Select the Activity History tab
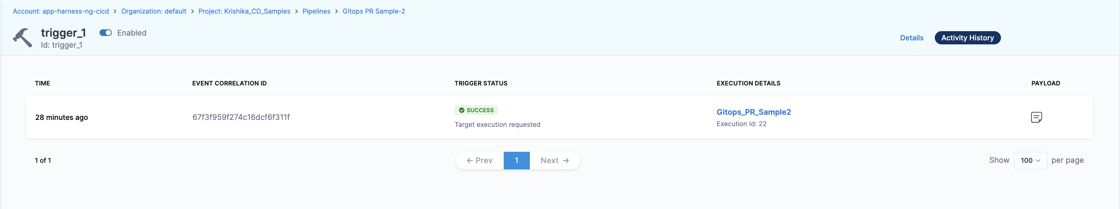The image size is (1120, 209). point(967,38)
